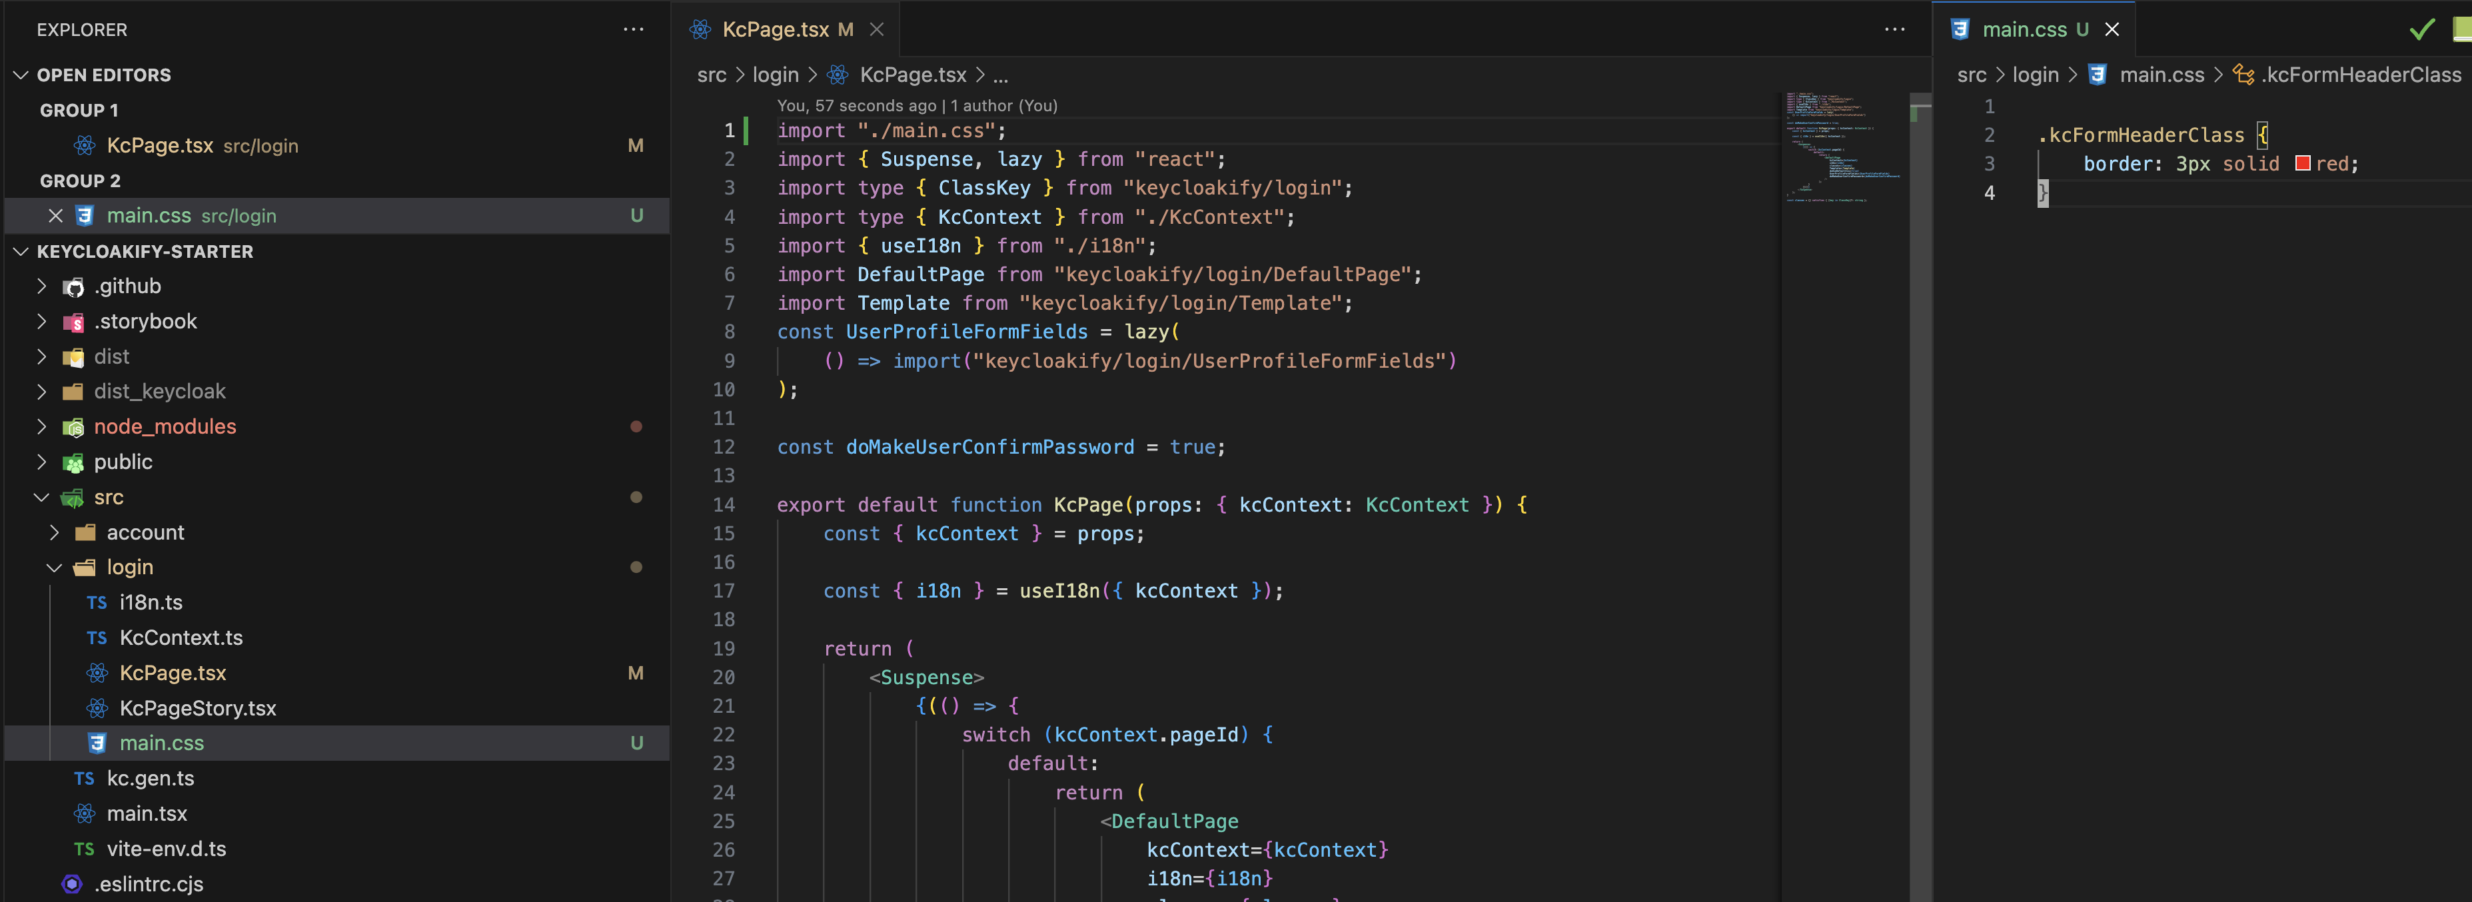Click the kcFormHeaderClass breadcrumb symbol
The width and height of the screenshot is (2472, 902).
[x=2359, y=75]
